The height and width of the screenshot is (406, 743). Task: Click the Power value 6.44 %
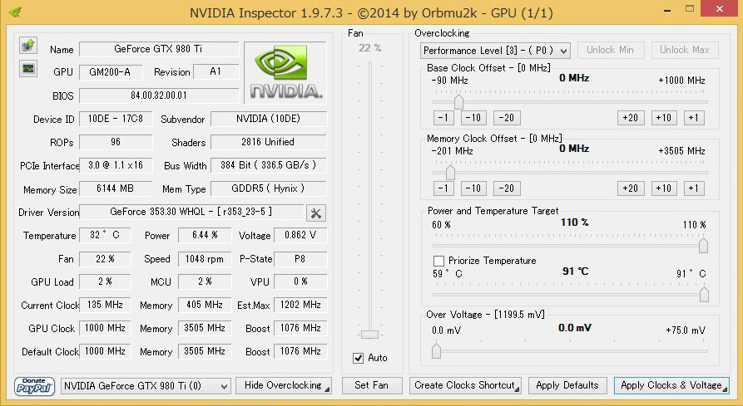tap(205, 235)
